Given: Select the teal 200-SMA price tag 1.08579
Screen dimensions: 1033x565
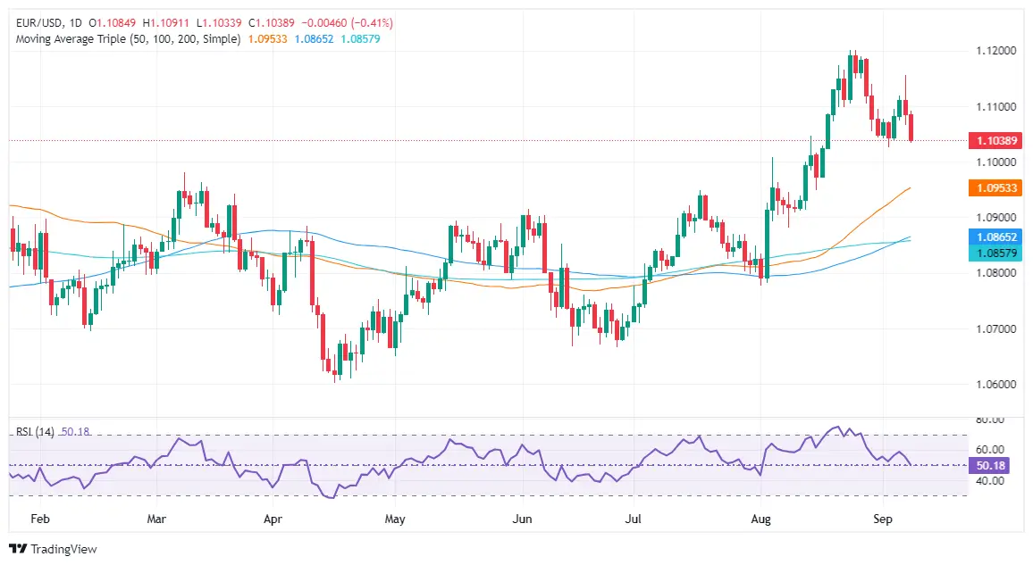Looking at the screenshot, I should (x=996, y=253).
